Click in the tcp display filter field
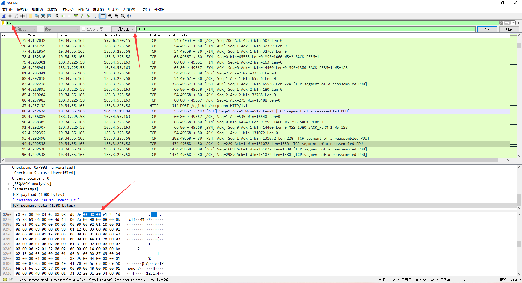 point(253,23)
